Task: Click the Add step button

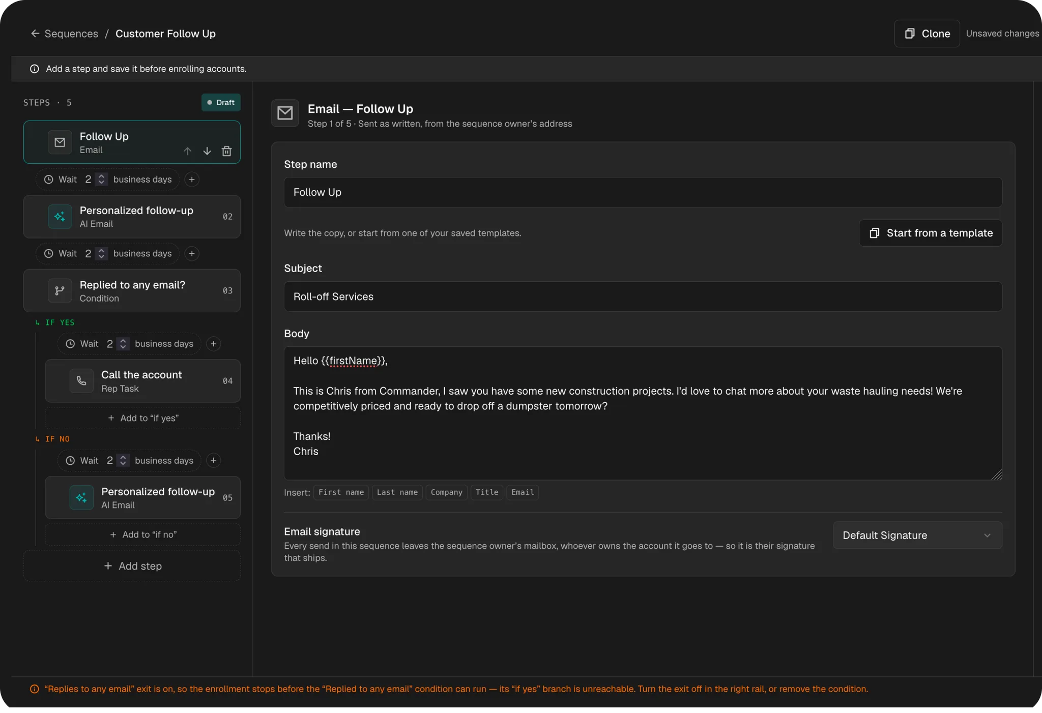Action: [x=132, y=566]
